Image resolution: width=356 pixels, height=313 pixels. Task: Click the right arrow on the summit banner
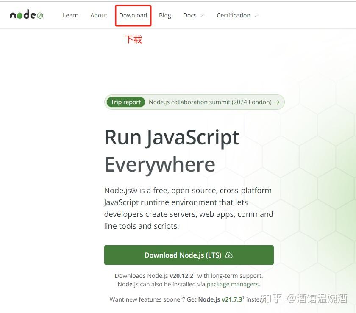(277, 102)
